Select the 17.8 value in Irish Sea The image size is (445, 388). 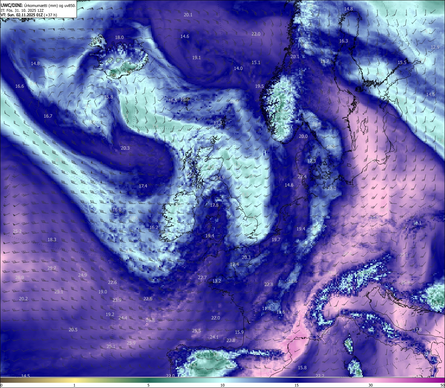coord(214,205)
